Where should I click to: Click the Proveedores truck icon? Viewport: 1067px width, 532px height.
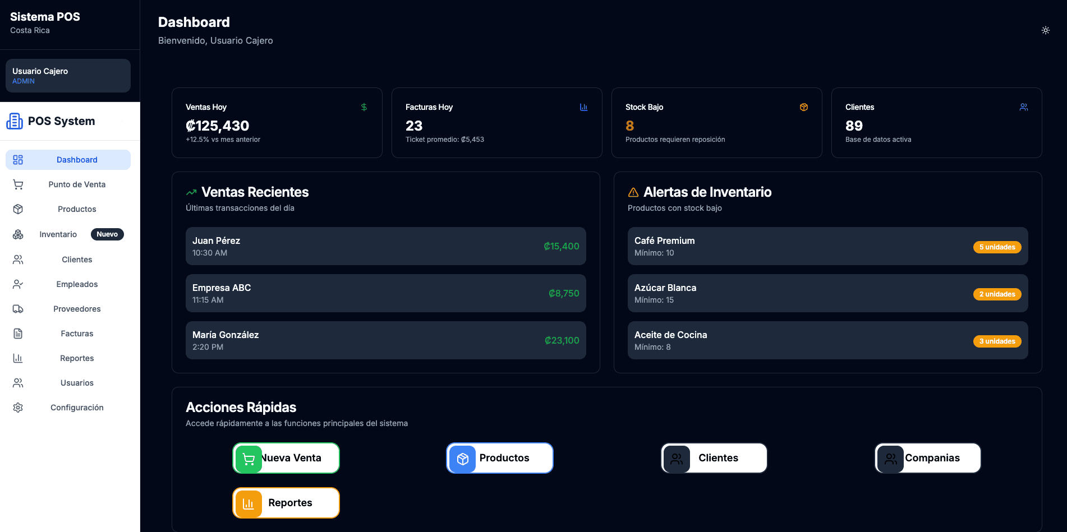18,309
